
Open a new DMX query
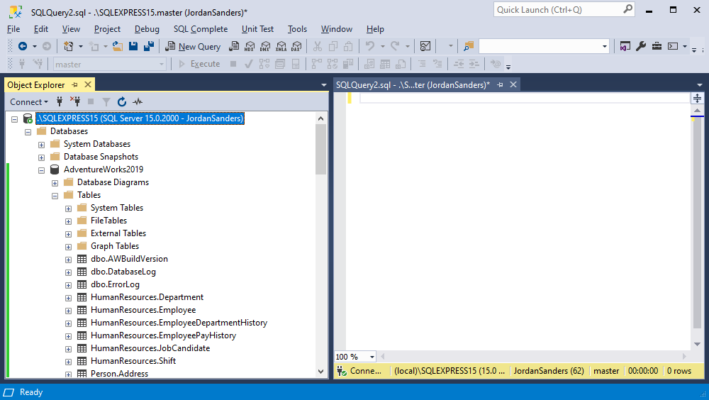coord(265,46)
